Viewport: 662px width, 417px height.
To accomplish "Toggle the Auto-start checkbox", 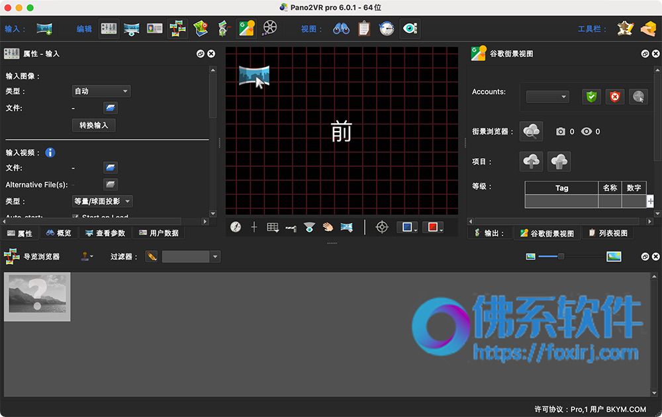I will pyautogui.click(x=75, y=216).
